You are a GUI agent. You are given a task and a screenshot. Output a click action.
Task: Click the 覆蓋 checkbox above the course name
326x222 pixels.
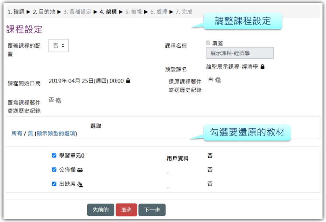[208, 43]
